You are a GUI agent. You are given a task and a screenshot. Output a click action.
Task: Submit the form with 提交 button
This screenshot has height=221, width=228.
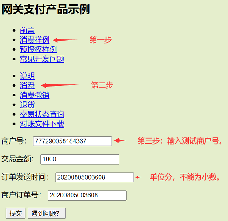(x=16, y=213)
